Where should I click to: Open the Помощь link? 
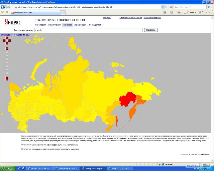tap(107, 18)
